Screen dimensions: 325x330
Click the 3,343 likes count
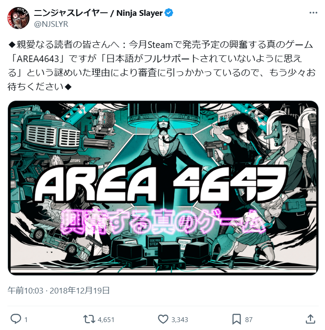point(179,320)
